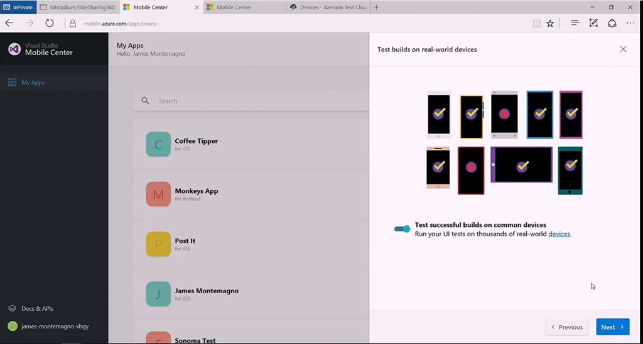Click the Previous button

[567, 327]
